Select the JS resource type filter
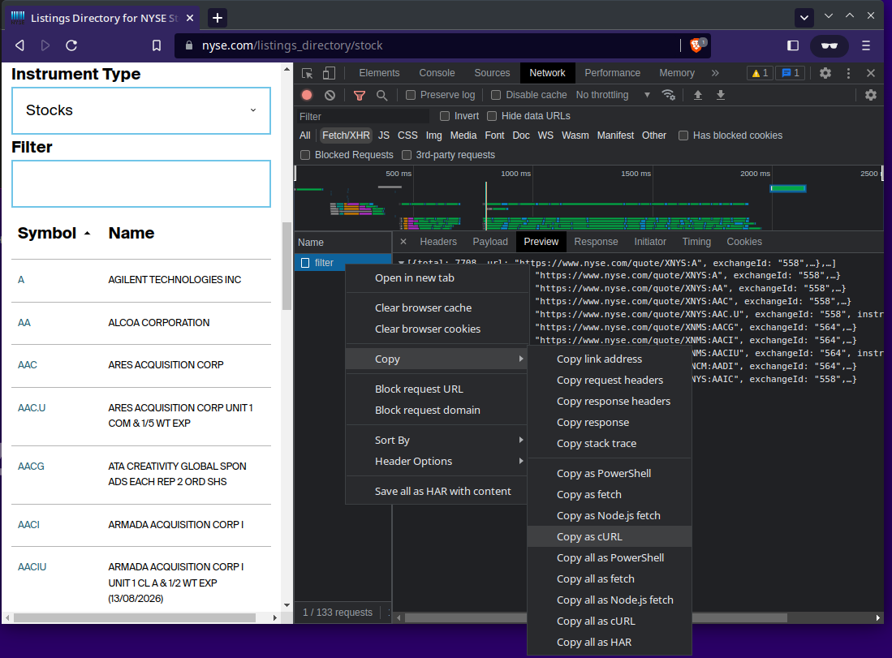Image resolution: width=892 pixels, height=658 pixels. pyautogui.click(x=384, y=135)
